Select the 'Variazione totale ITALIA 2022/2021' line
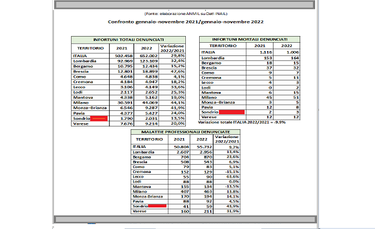Screen dimensions: 375x229 (245, 123)
